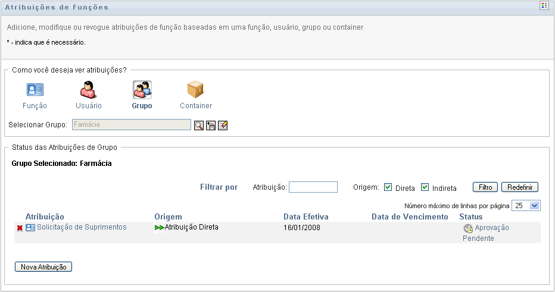Click the Função label
The image size is (555, 292).
pyautogui.click(x=35, y=106)
